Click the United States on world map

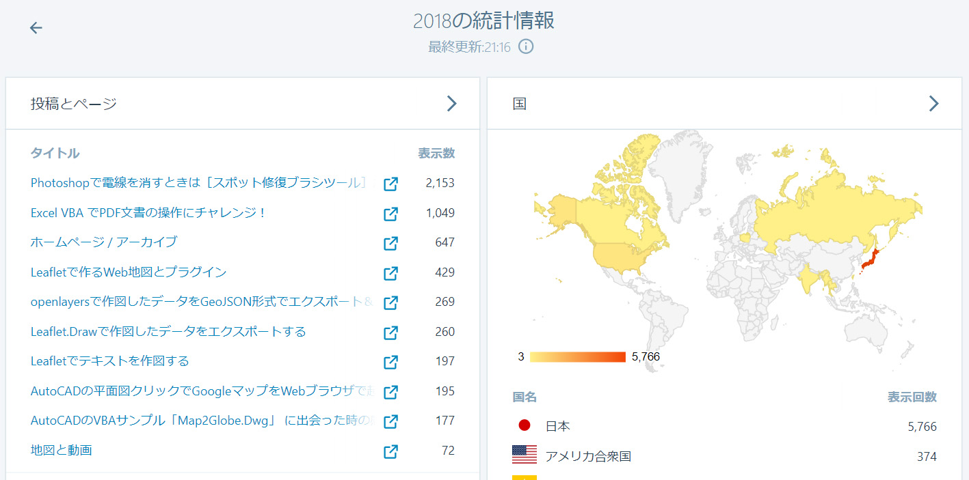pos(620,255)
